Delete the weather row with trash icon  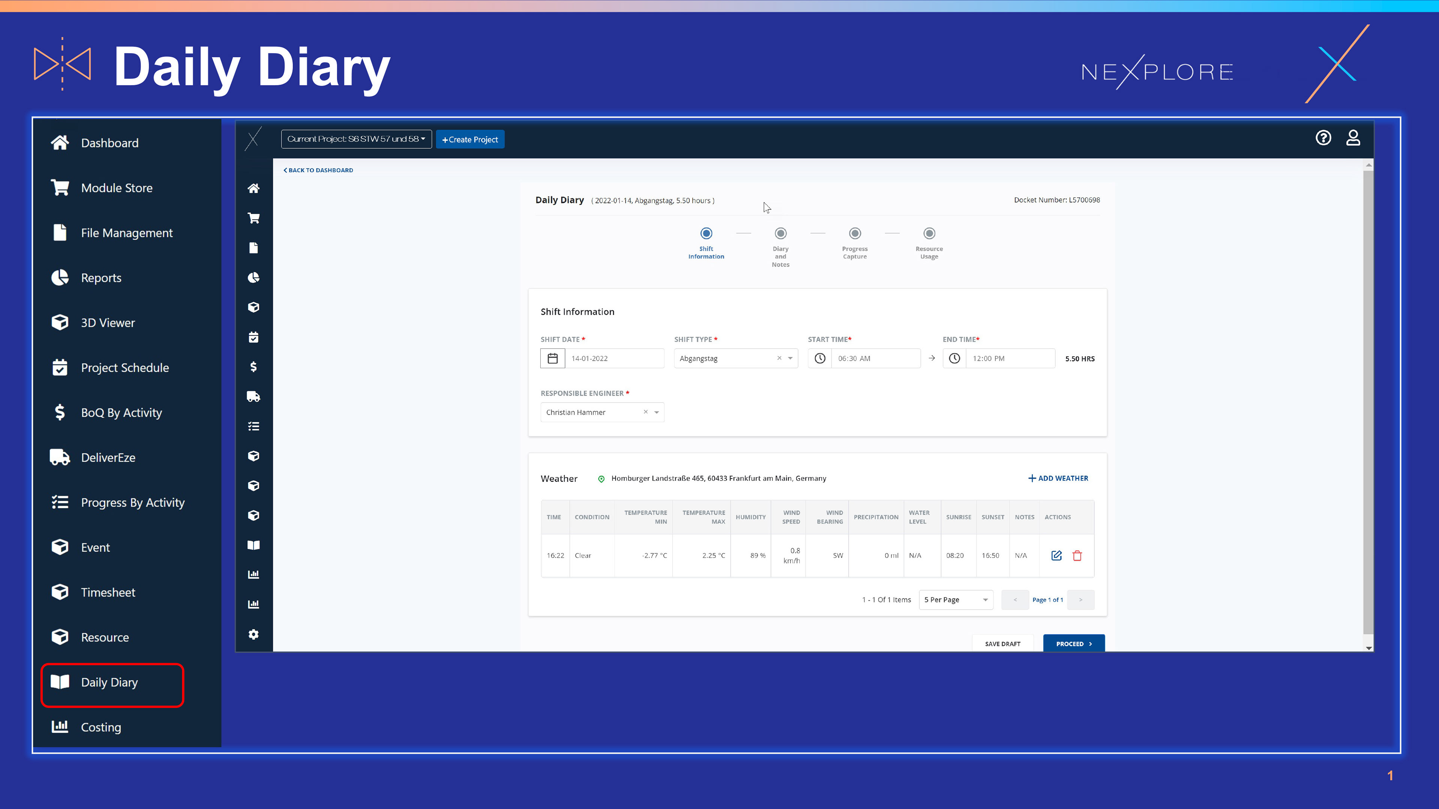(x=1077, y=555)
